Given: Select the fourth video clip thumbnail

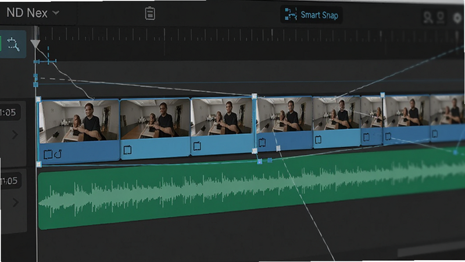Looking at the screenshot, I should tap(285, 115).
